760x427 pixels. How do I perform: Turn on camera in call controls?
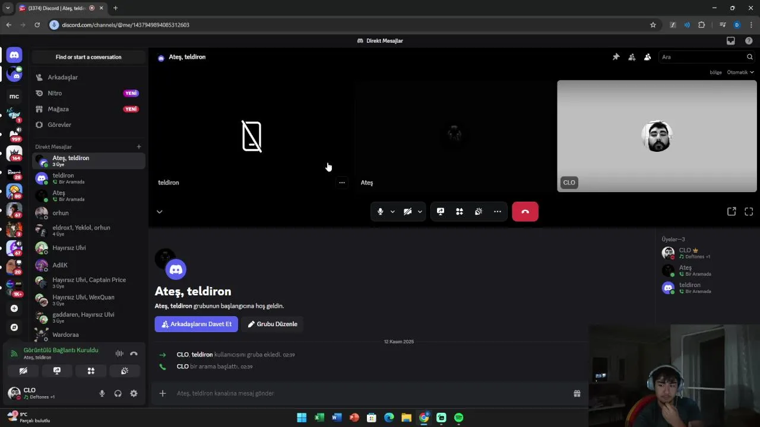pyautogui.click(x=407, y=212)
